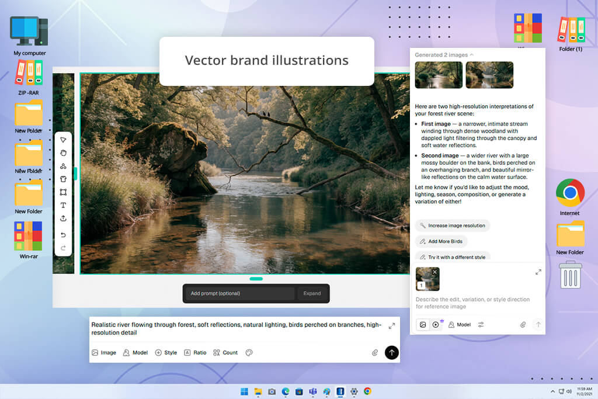598x399 pixels.
Task: Select the hand pan tool
Action: point(63,153)
